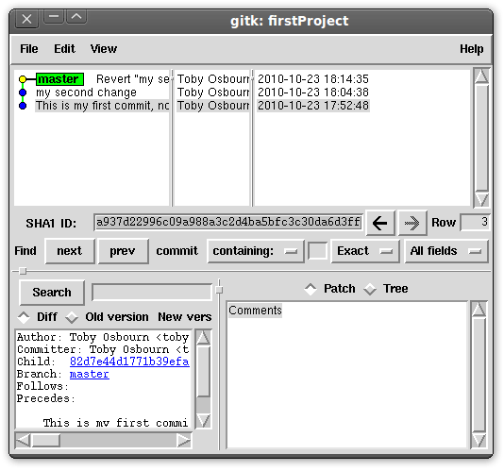Click the forward arrow history button
This screenshot has width=504, height=471.
coord(412,223)
